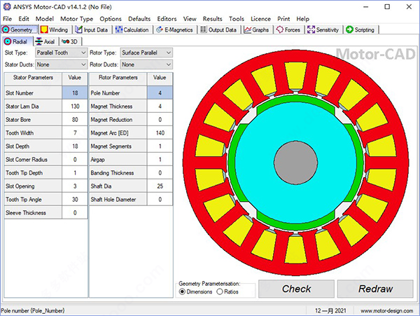The height and width of the screenshot is (316, 420).
Task: Open the Help menu
Action: pos(302,19)
